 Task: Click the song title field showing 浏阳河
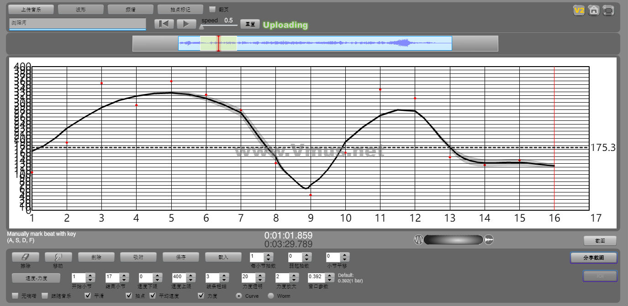click(77, 23)
